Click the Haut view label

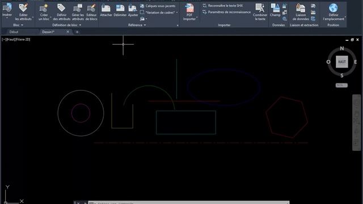(x=10, y=40)
